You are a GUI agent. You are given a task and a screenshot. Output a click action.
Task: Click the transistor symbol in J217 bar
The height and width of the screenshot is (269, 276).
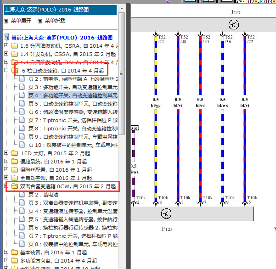(234, 25)
